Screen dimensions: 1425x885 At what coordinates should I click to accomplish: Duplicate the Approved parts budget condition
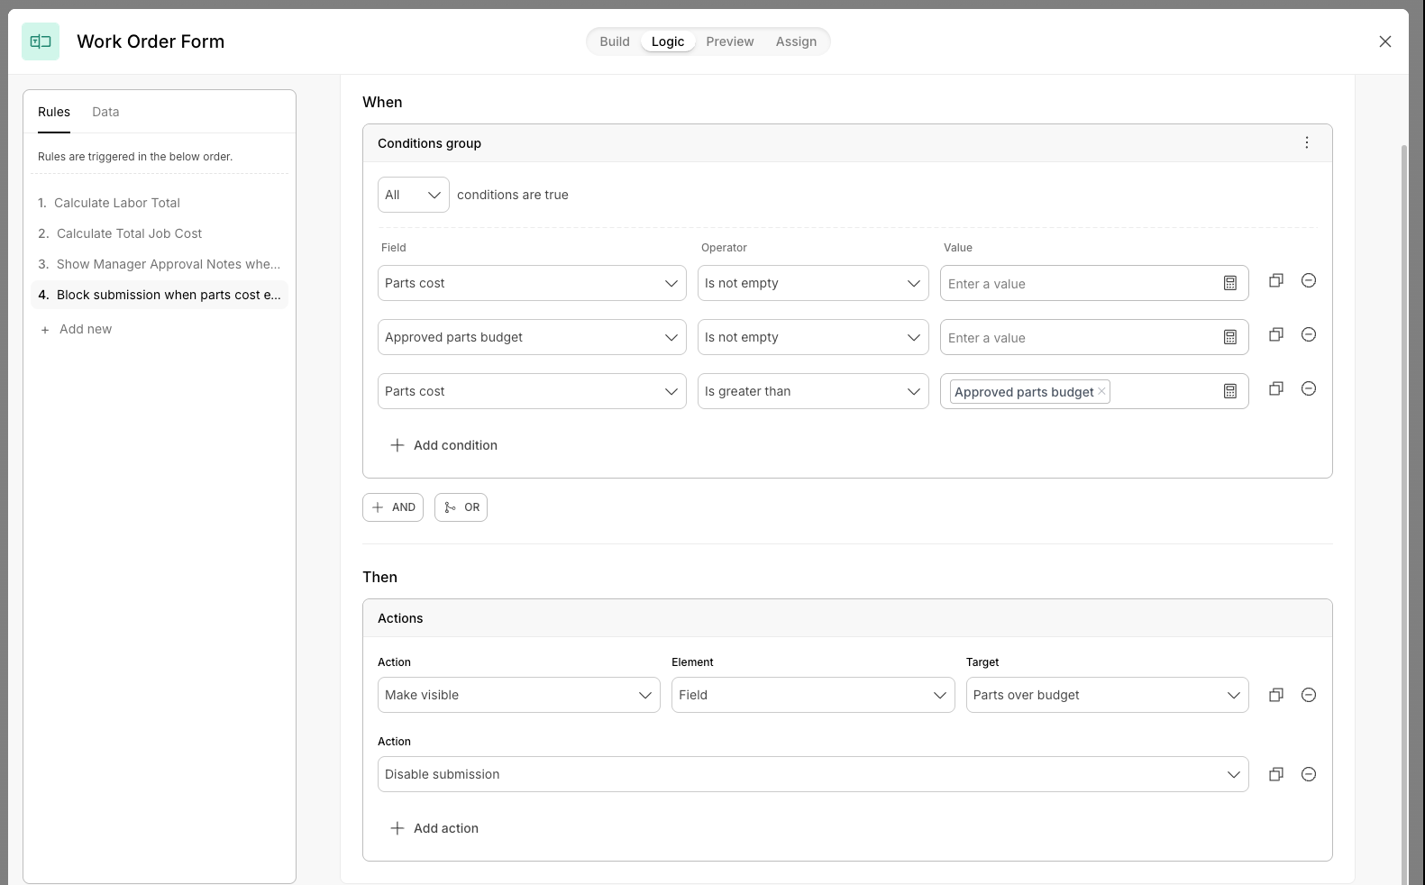coord(1276,334)
